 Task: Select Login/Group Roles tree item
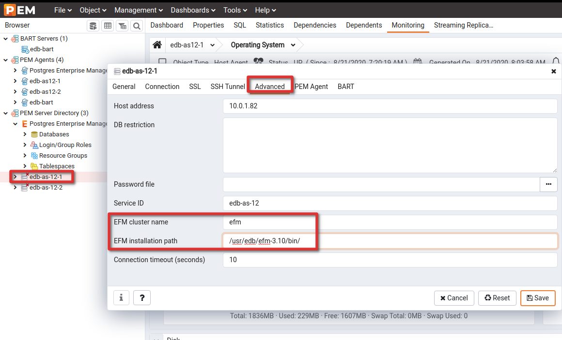click(65, 145)
